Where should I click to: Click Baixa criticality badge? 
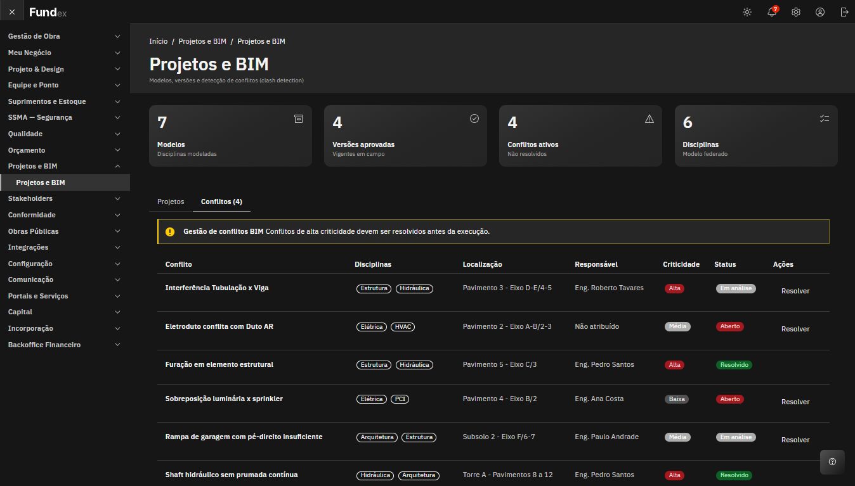(x=677, y=399)
